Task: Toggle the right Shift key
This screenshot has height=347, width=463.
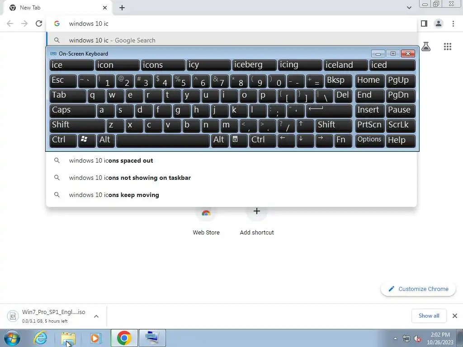Action: coord(334,126)
